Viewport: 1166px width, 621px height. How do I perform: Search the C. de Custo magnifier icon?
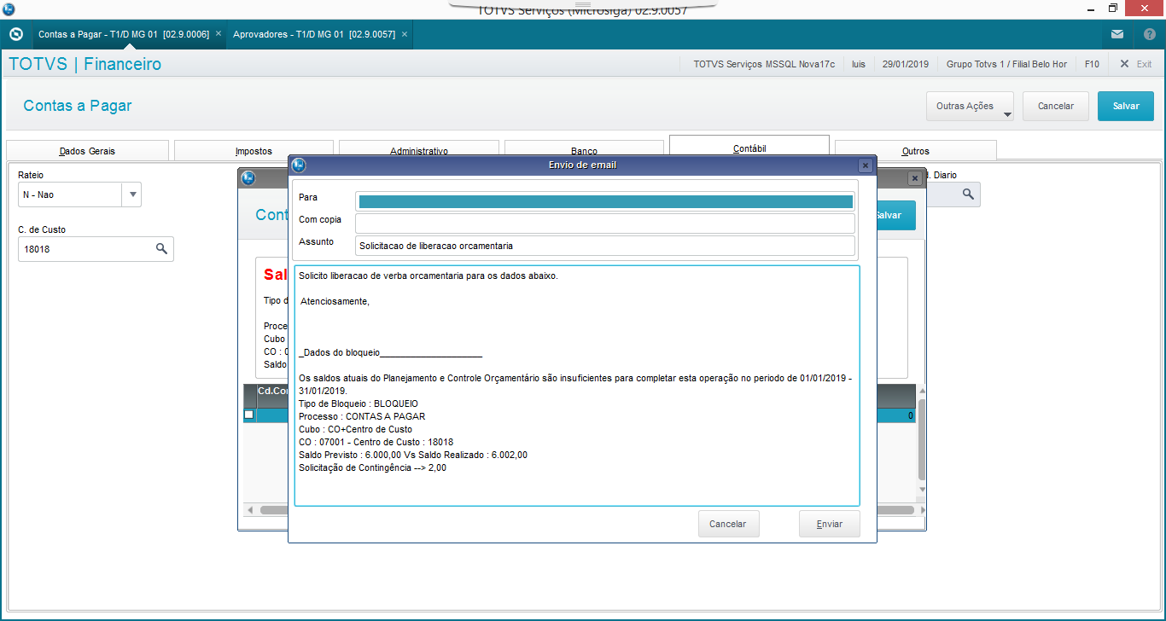click(161, 248)
